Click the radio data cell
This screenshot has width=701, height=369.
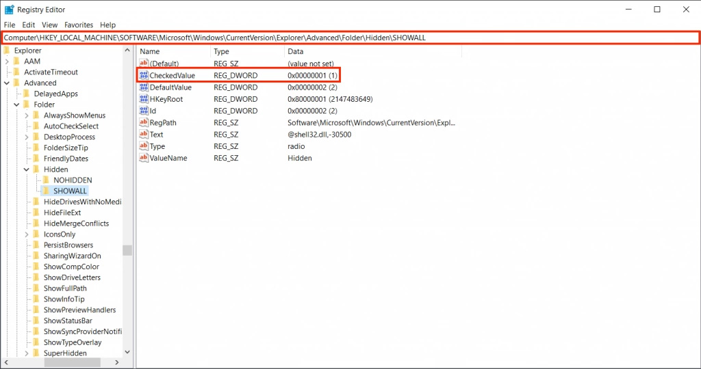pyautogui.click(x=296, y=146)
